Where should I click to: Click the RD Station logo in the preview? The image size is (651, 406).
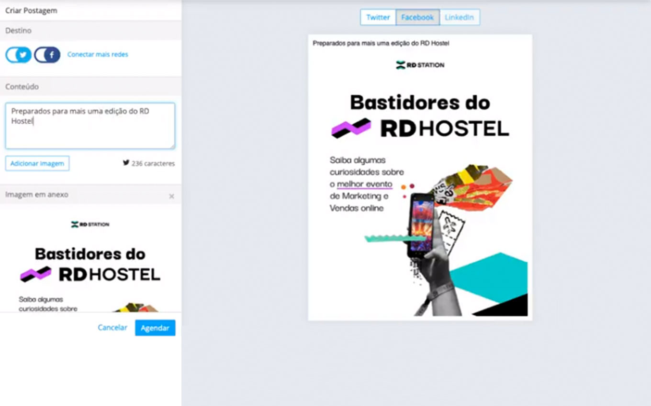tap(420, 65)
